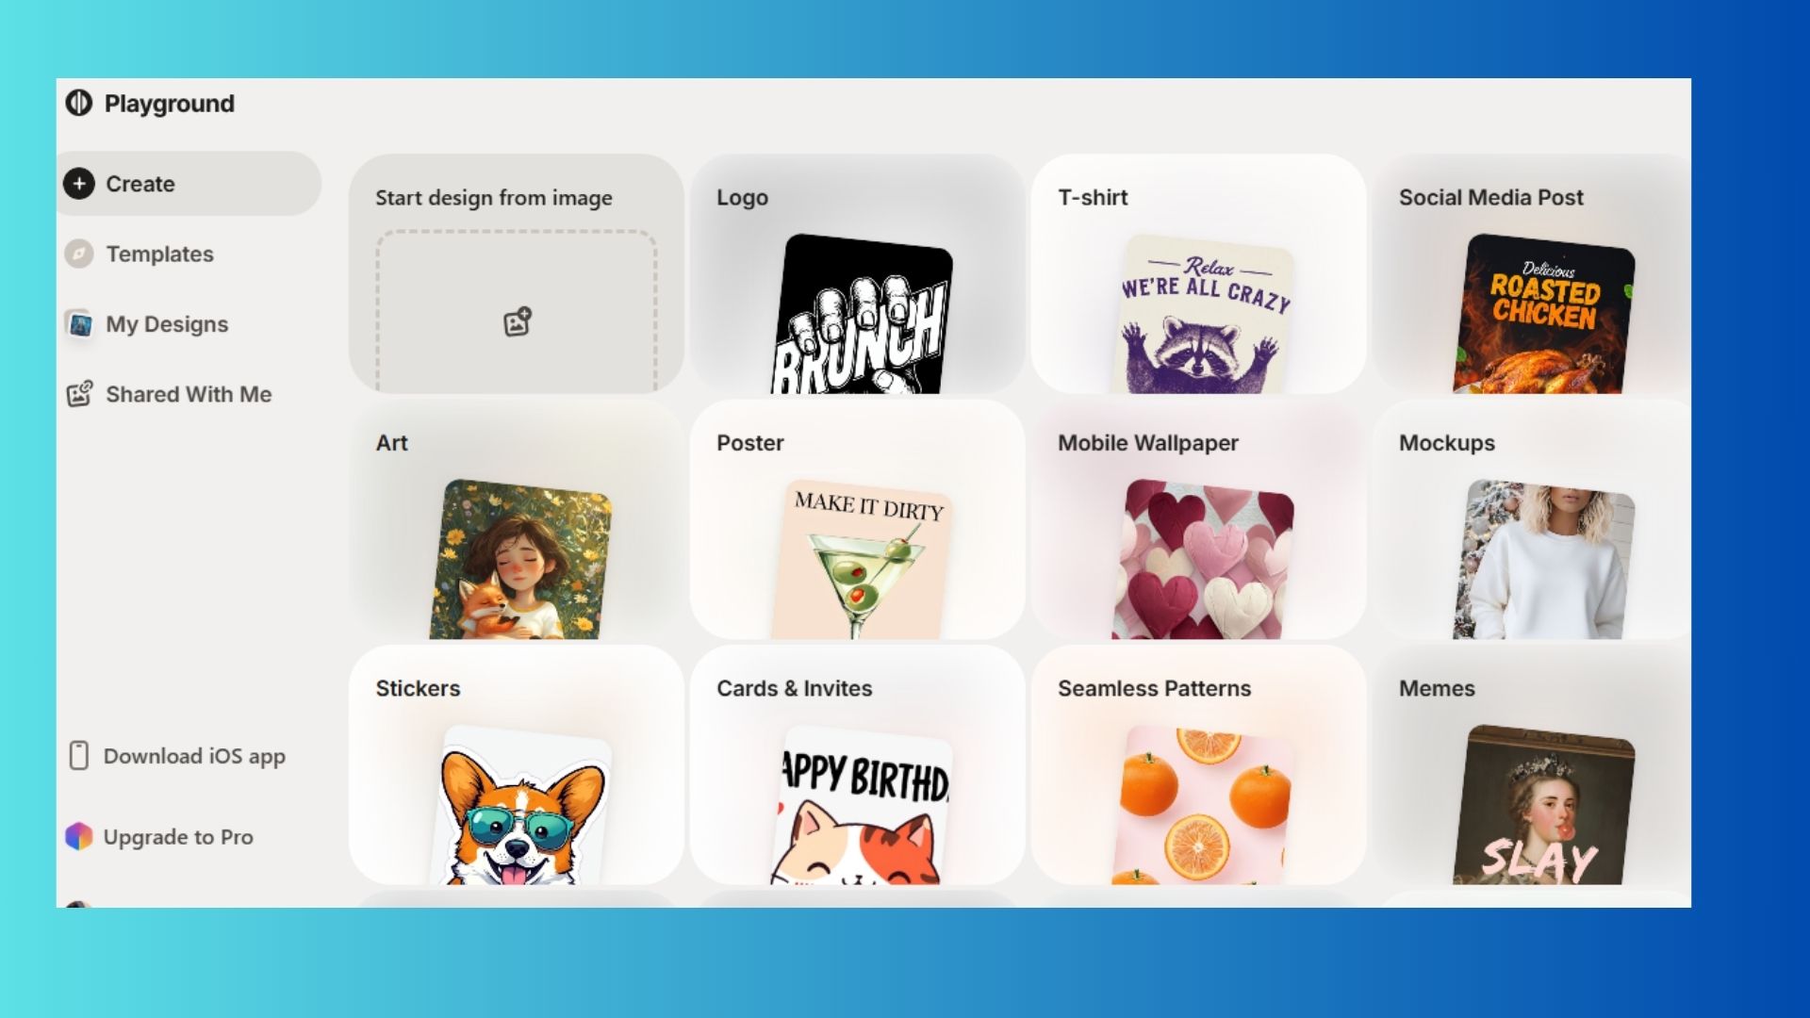
Task: Open the Stickers design category
Action: [x=518, y=777]
